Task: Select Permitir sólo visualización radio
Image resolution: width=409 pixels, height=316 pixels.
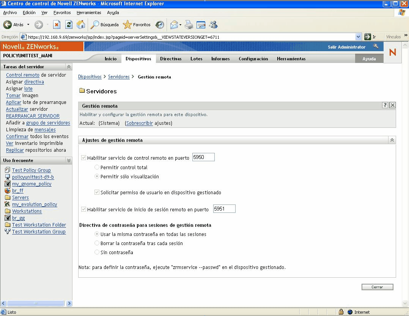Action: tap(97, 176)
